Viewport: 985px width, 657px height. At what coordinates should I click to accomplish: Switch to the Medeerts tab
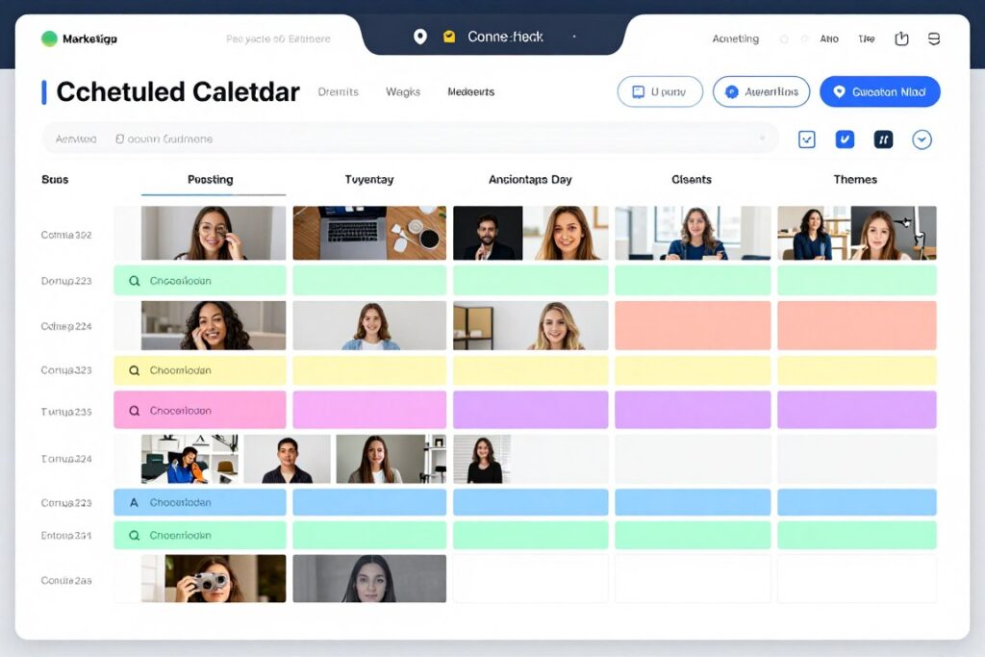coord(470,91)
